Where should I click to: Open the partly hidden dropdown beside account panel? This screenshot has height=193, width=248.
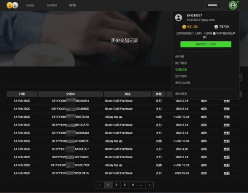(241, 77)
